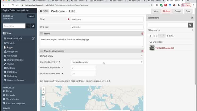
Task: Open Navigation in the site menu
Action: tap(12, 51)
